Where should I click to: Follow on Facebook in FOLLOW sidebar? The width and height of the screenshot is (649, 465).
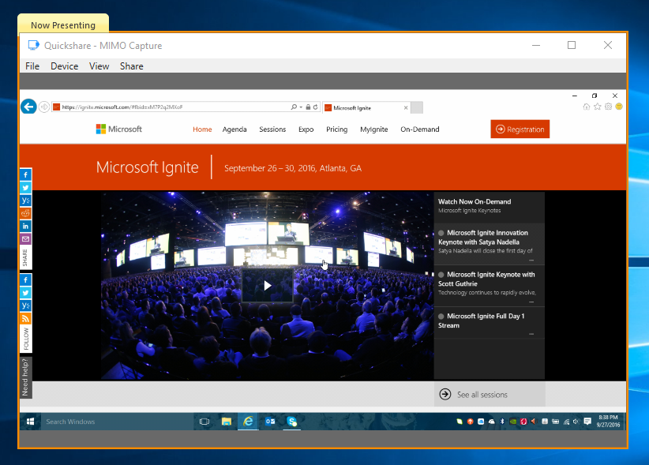(26, 280)
